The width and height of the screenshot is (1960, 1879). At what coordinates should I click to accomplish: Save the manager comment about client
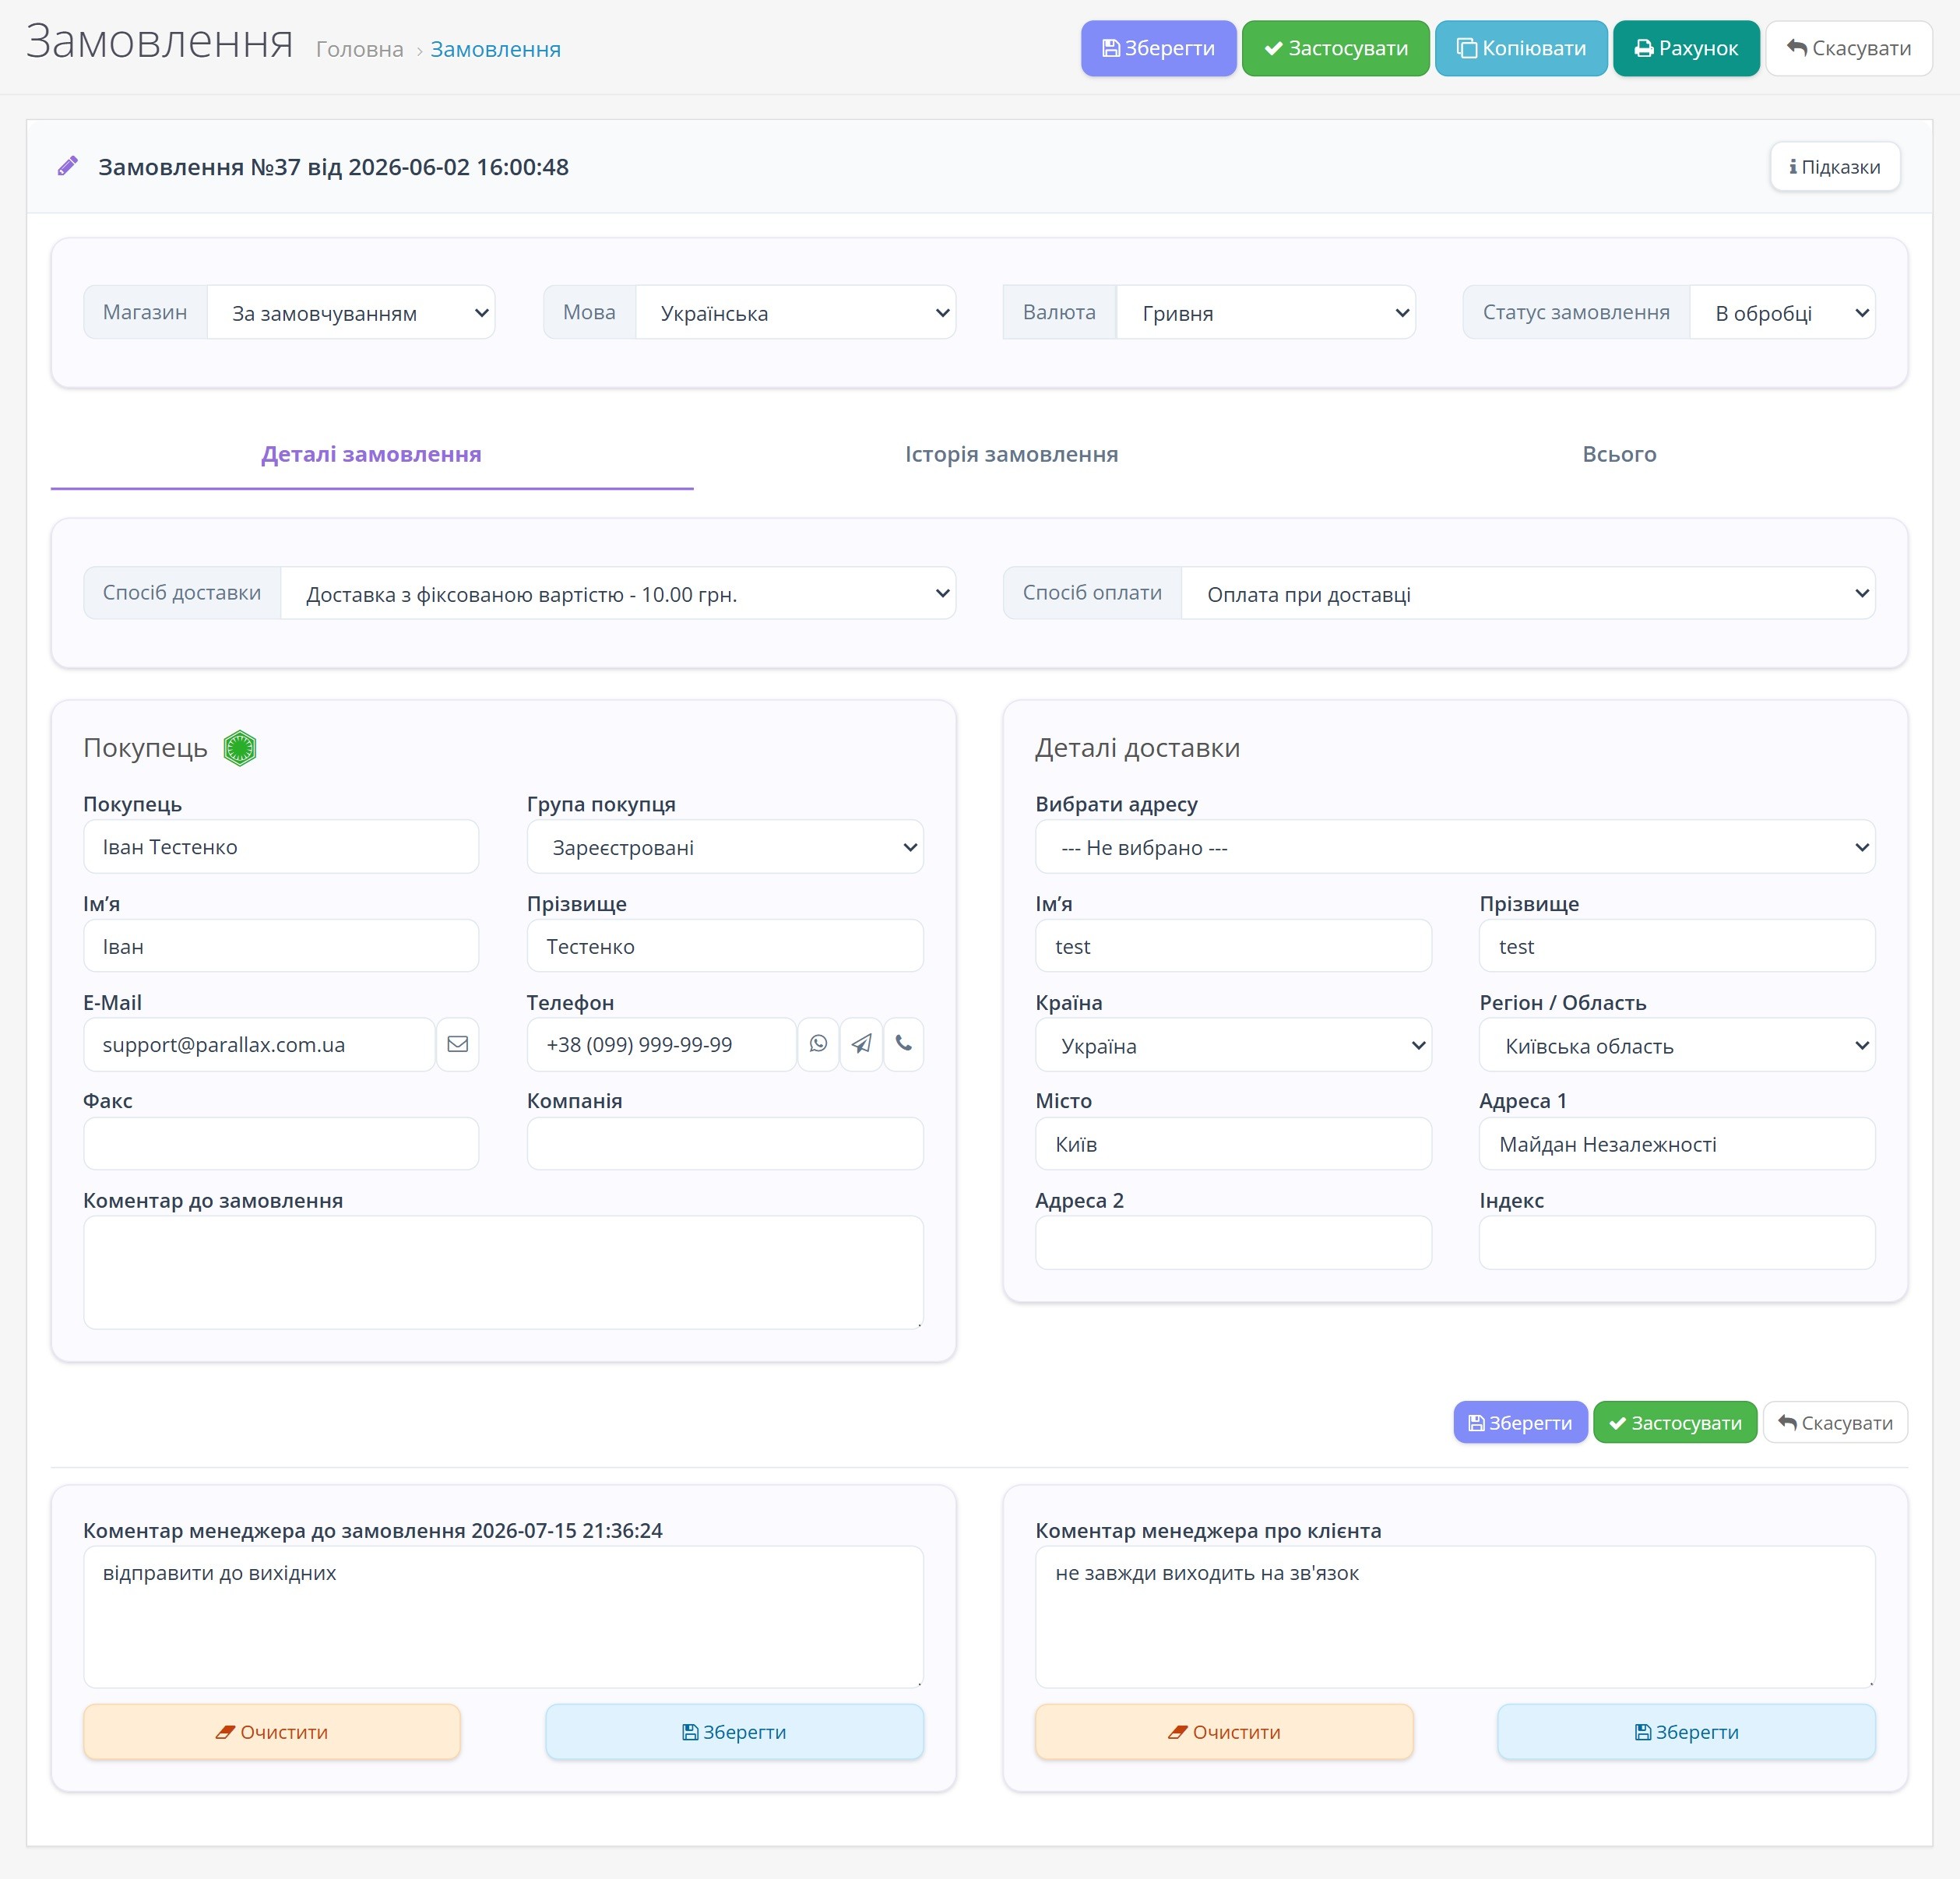pyautogui.click(x=1686, y=1731)
